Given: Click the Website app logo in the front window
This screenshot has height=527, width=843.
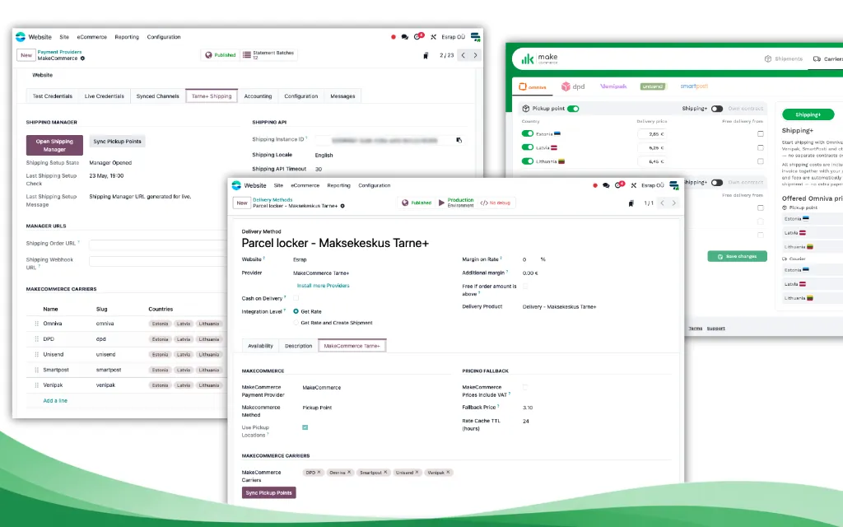Looking at the screenshot, I should (x=236, y=185).
